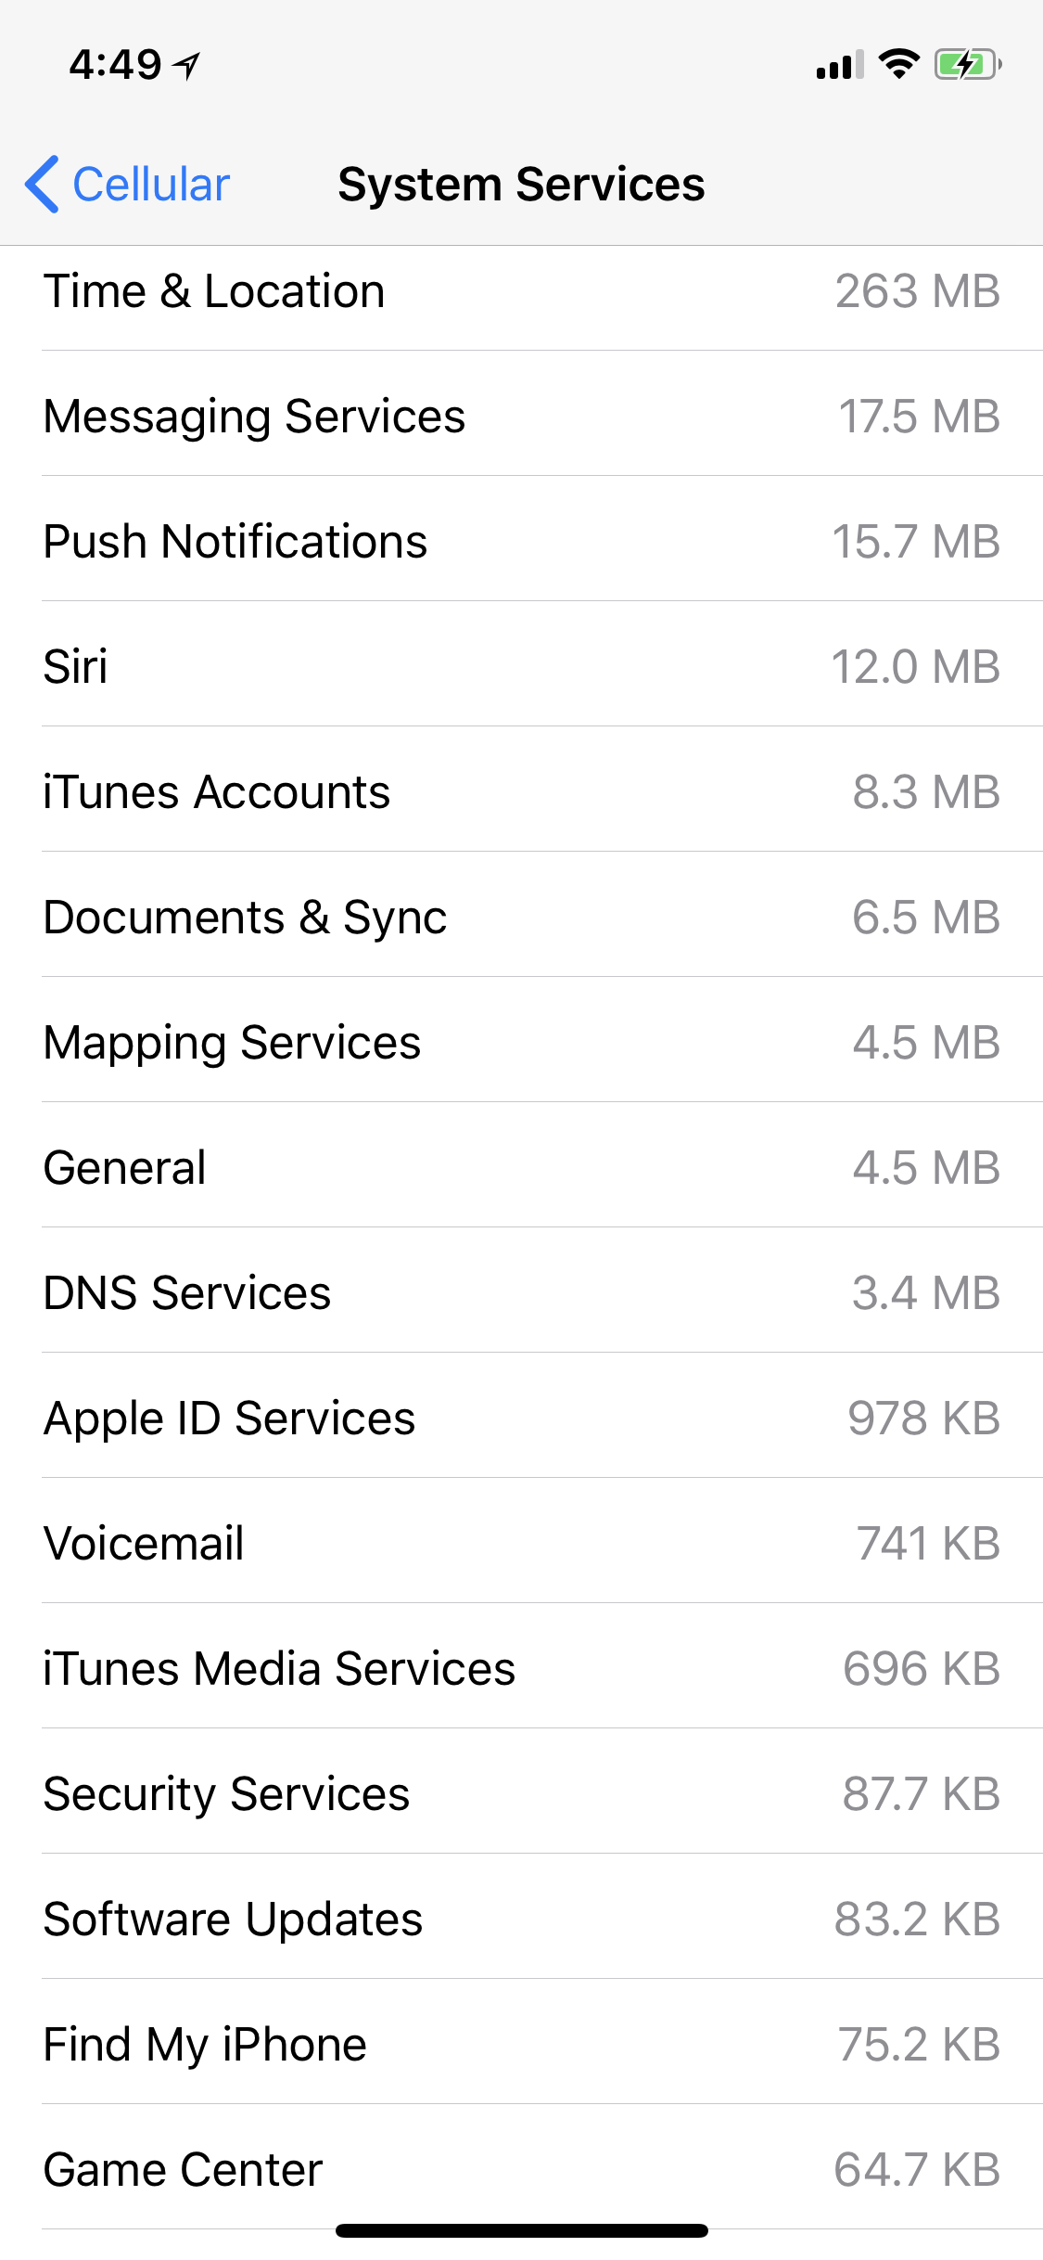Select the iTunes Accounts row

point(521,792)
